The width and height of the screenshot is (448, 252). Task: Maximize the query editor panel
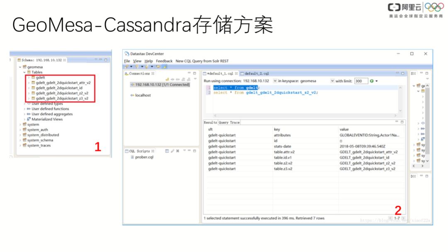pyautogui.click(x=403, y=73)
